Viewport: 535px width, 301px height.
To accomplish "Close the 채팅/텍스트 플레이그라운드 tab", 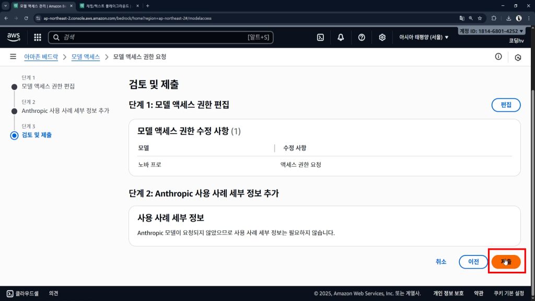I will (137, 6).
